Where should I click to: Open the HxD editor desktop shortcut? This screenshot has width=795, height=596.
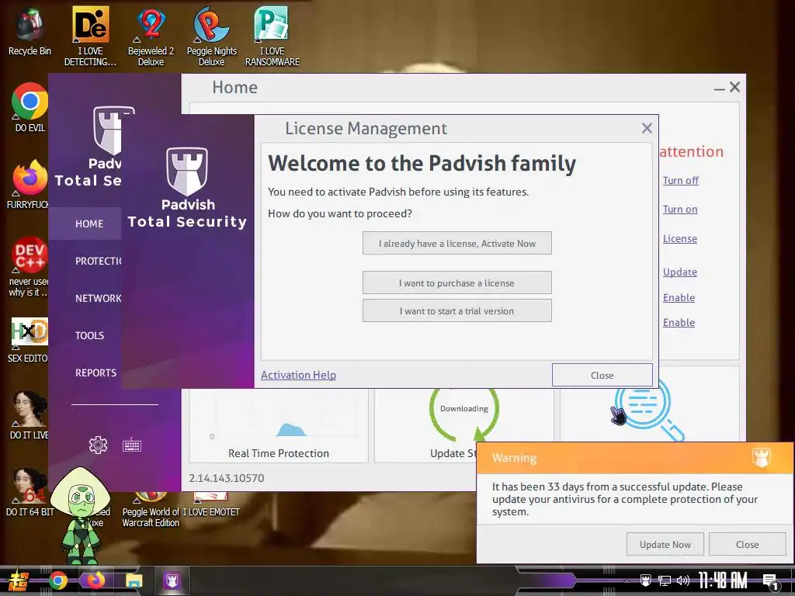(x=30, y=340)
